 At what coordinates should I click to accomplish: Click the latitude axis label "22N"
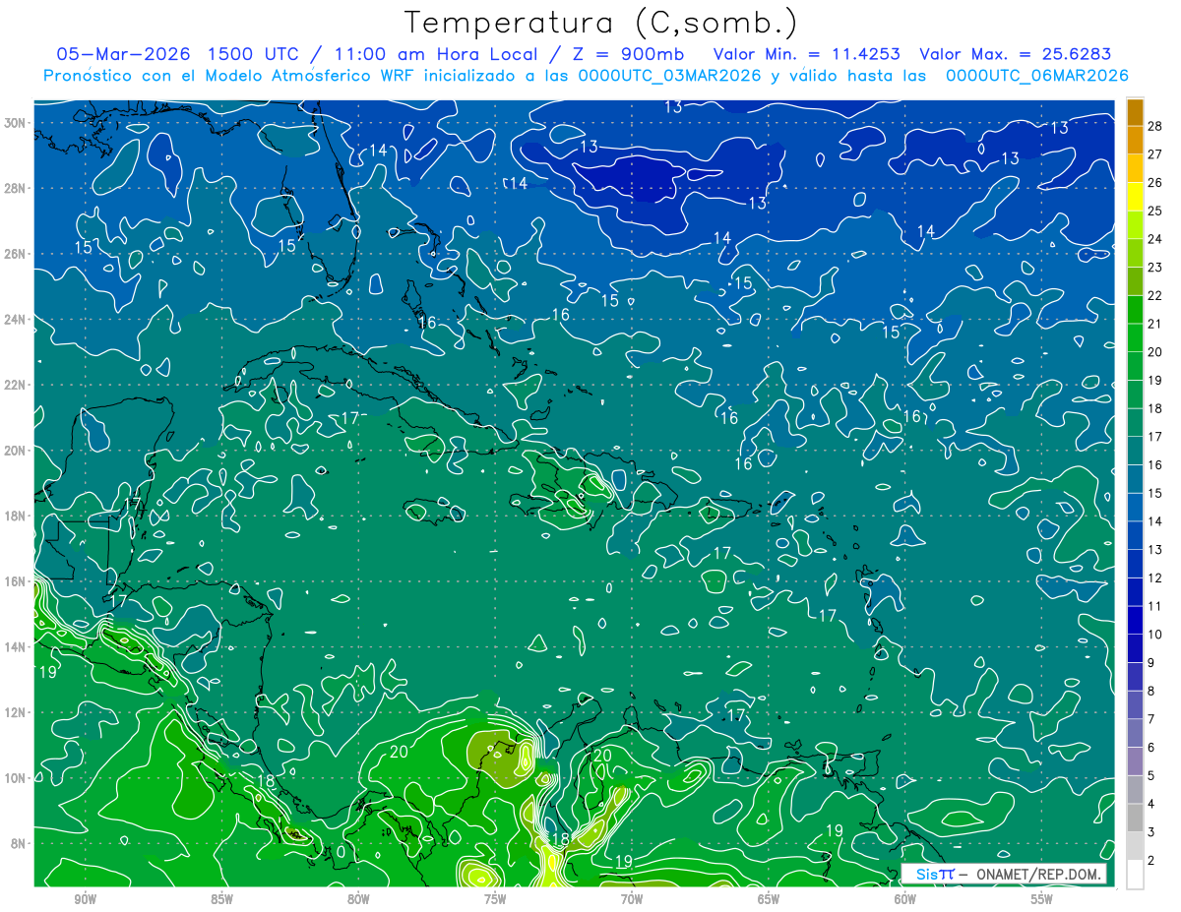(14, 385)
